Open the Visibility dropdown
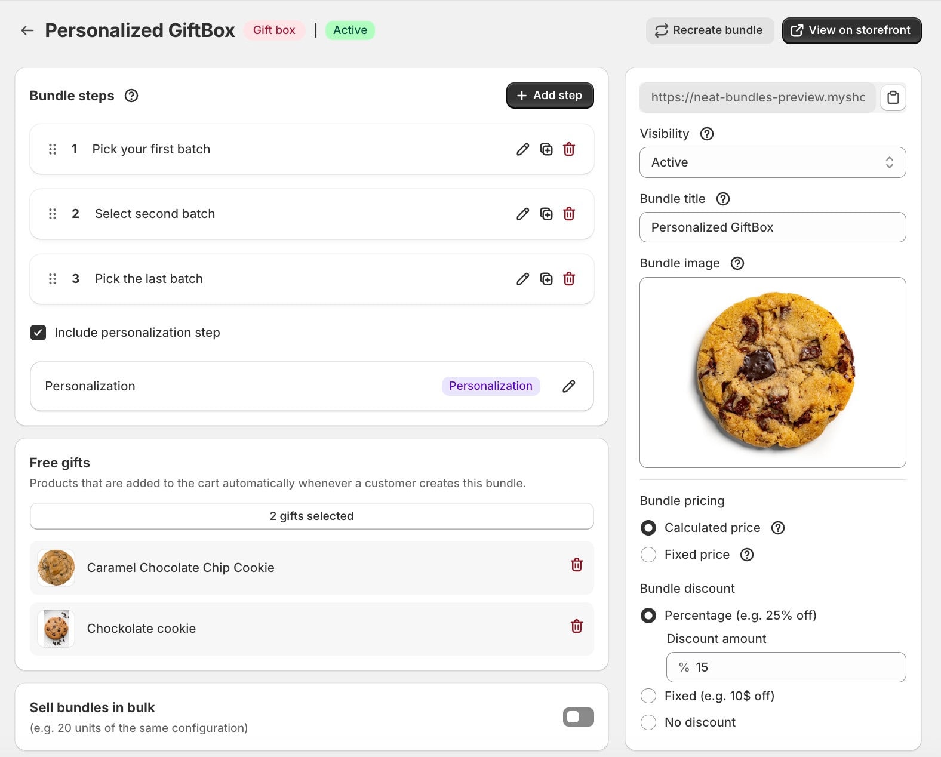The height and width of the screenshot is (757, 941). 773,162
